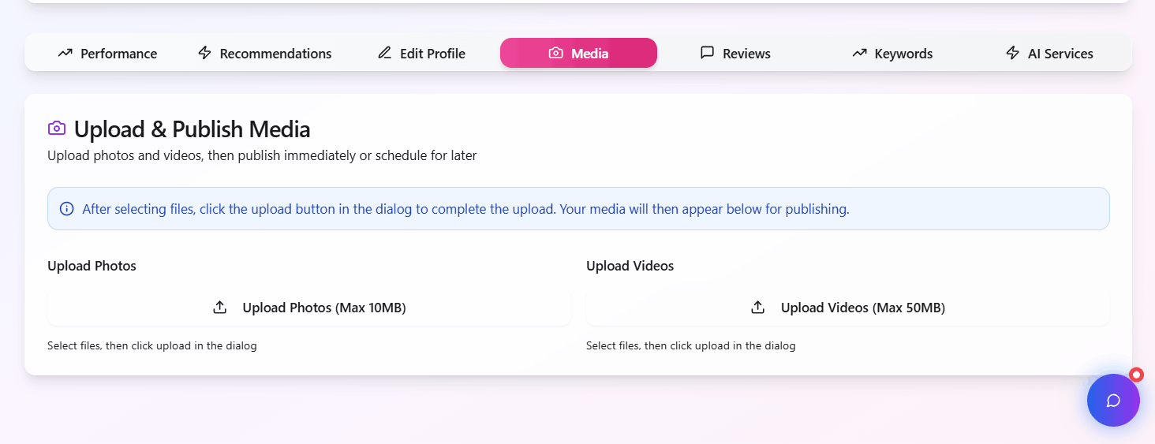Click the Upload Videos section label
1155x444 pixels.
pos(630,266)
